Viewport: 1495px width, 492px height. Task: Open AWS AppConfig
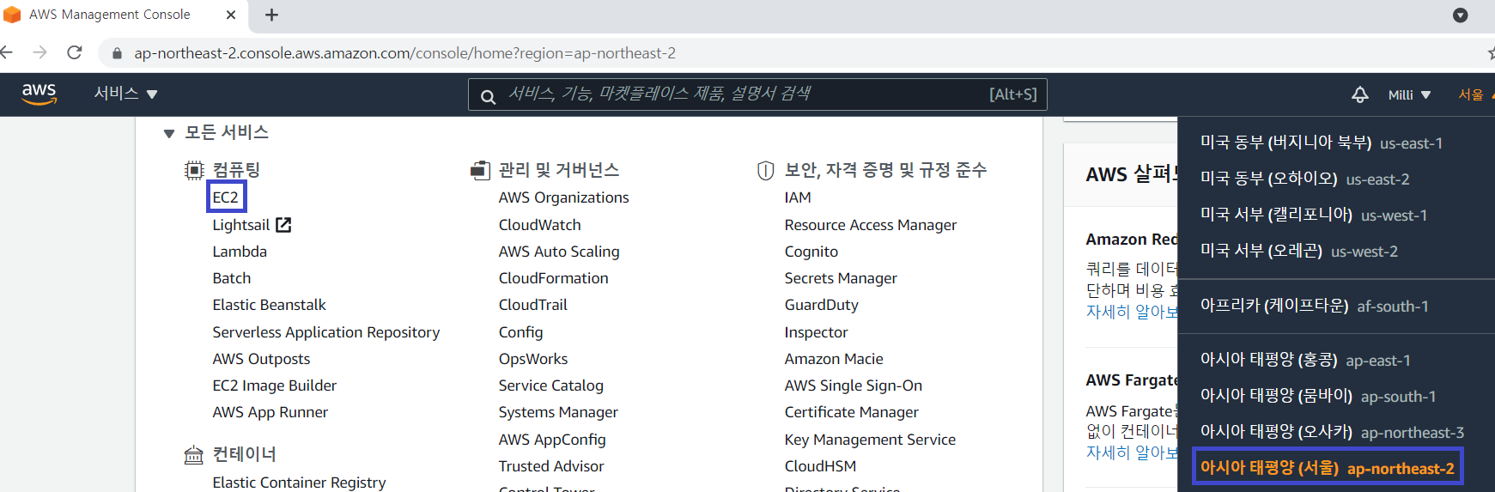tap(552, 440)
